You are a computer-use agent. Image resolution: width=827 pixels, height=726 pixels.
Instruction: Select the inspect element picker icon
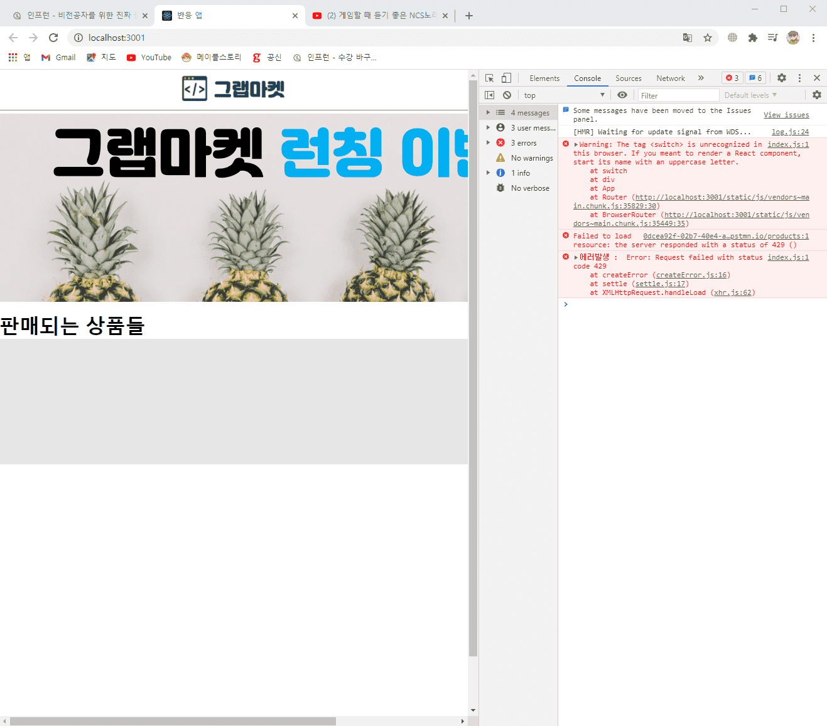tap(490, 78)
